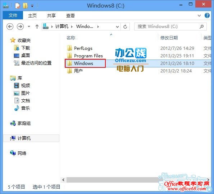The width and height of the screenshot is (214, 194).
Task: Switch to the 查看 ribbon tab
Action: pyautogui.click(x=70, y=15)
